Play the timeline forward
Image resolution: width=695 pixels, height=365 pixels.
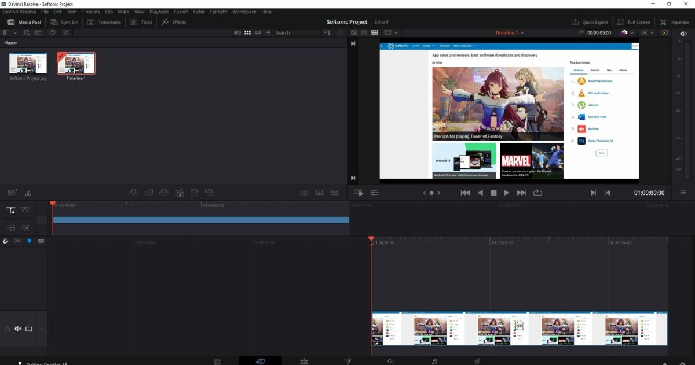tap(507, 193)
